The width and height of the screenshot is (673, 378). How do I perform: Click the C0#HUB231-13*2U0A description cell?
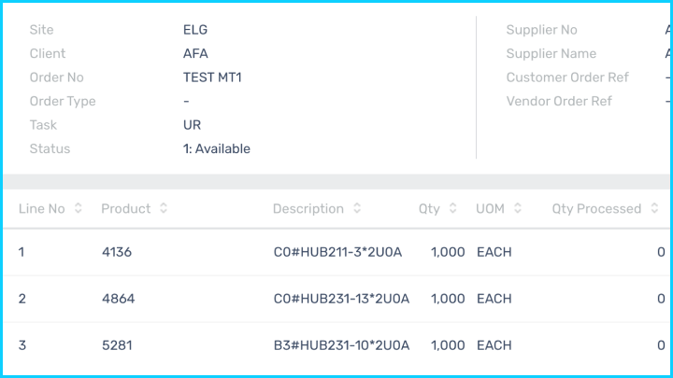click(x=340, y=299)
